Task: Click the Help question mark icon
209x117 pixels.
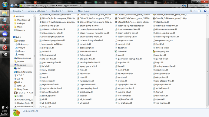Action: tap(205, 11)
